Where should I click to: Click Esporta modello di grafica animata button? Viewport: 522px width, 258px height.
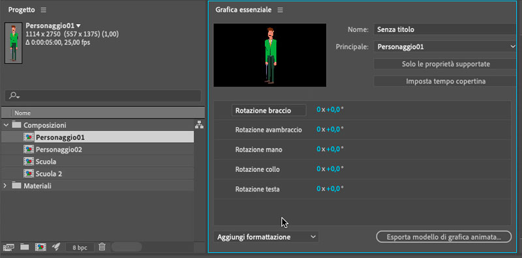click(x=444, y=237)
